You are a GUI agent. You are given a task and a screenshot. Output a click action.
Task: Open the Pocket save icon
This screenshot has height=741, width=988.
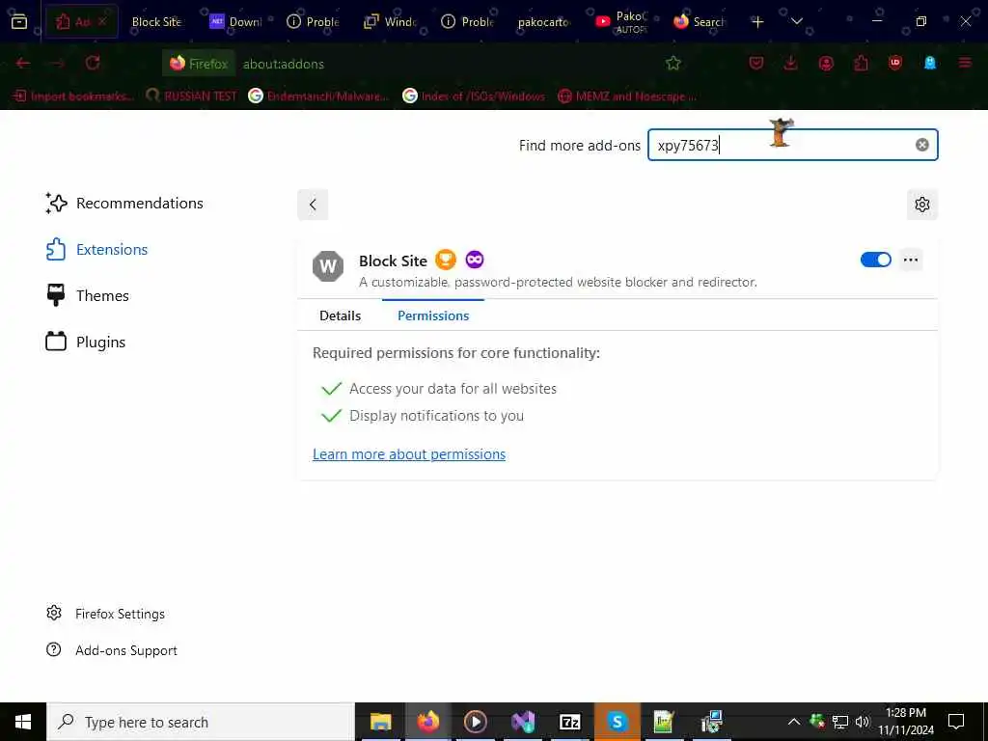pyautogui.click(x=756, y=63)
